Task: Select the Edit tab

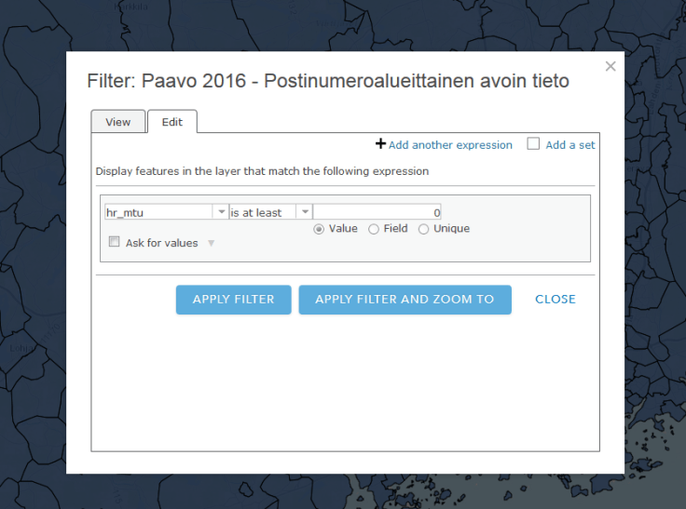Action: [172, 122]
